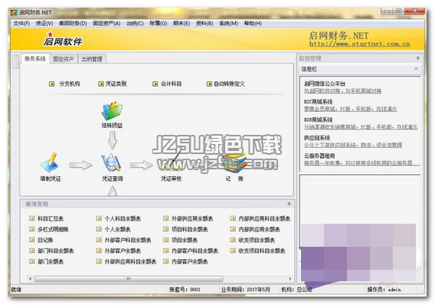Image resolution: width=435 pixels, height=305 pixels.
Task: Open the 凭证(V) menu
Action: (x=44, y=24)
